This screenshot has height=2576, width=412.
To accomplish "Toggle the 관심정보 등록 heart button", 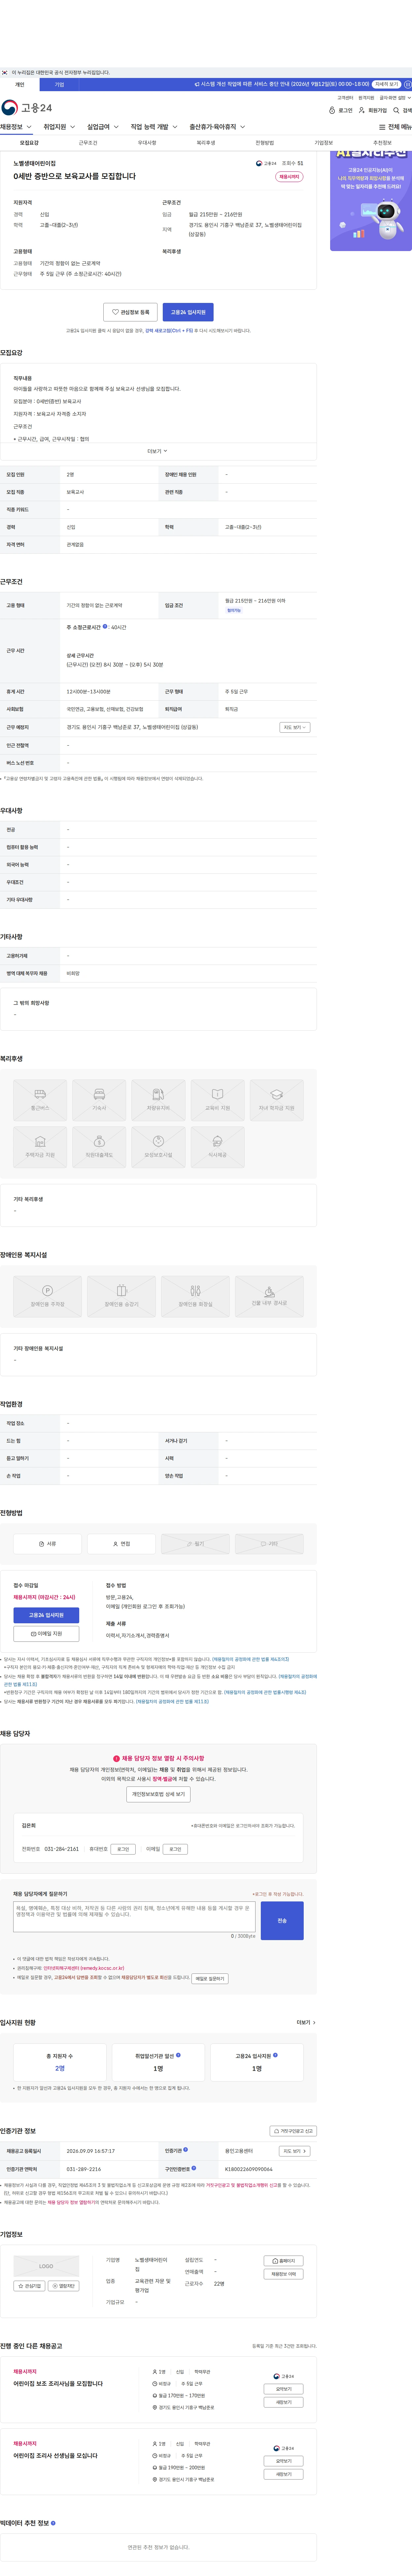I will (x=130, y=312).
